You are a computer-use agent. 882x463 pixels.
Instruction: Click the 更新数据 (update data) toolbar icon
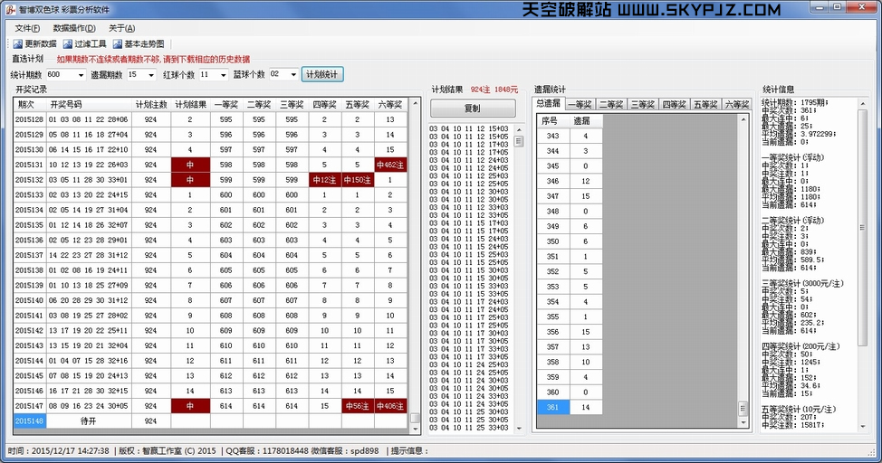pyautogui.click(x=17, y=43)
